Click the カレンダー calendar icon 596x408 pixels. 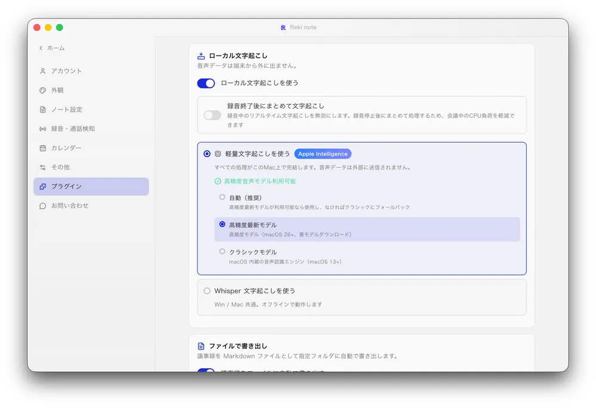(42, 148)
